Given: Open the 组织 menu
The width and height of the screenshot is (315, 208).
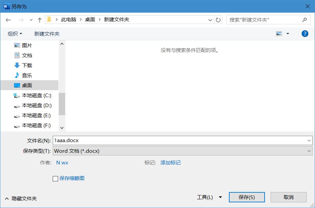Looking at the screenshot, I should (x=15, y=33).
